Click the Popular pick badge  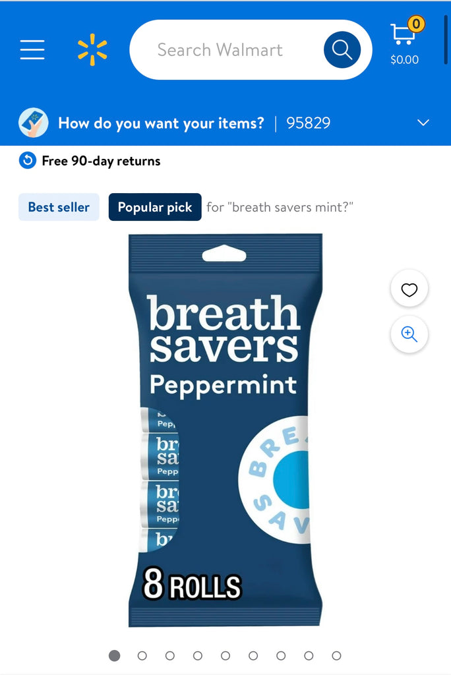point(155,207)
